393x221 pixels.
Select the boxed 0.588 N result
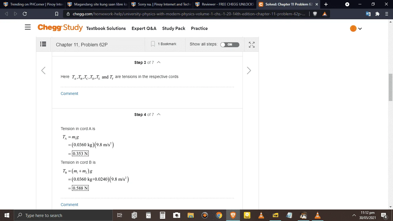(80, 188)
